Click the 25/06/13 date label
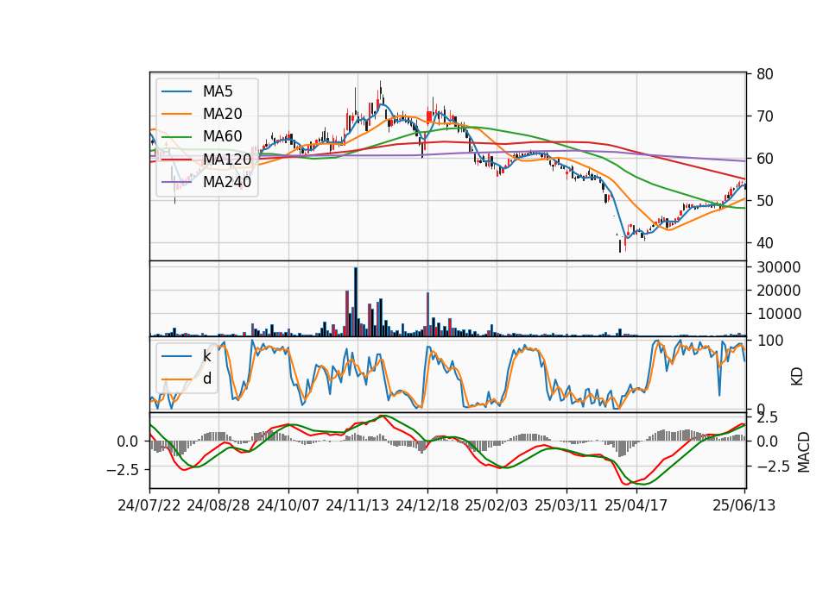This screenshot has height=595, width=829. 744,505
